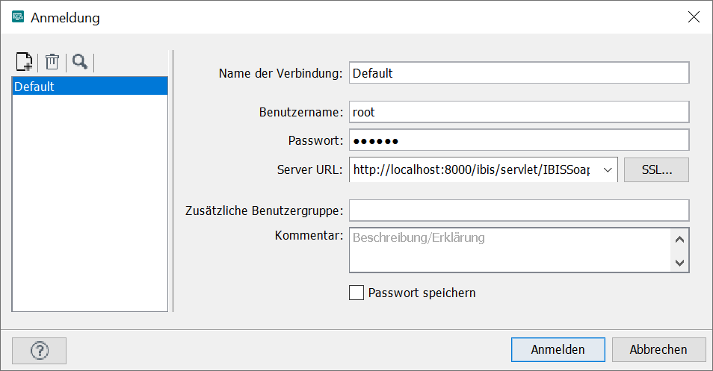Select the Default connection in list

click(90, 87)
